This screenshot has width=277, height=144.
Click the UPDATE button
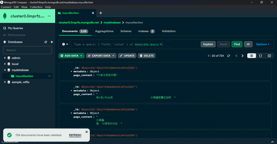click(127, 56)
